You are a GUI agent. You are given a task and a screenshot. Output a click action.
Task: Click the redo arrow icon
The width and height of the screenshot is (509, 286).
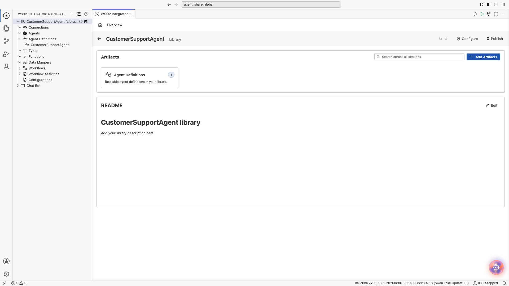point(446,39)
